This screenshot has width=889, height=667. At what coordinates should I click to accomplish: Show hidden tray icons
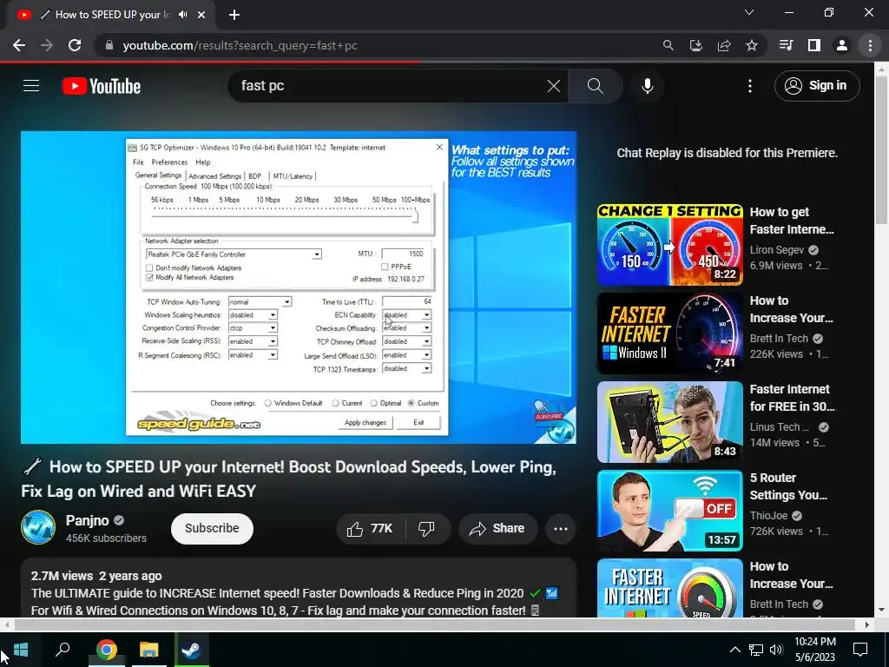coord(734,650)
